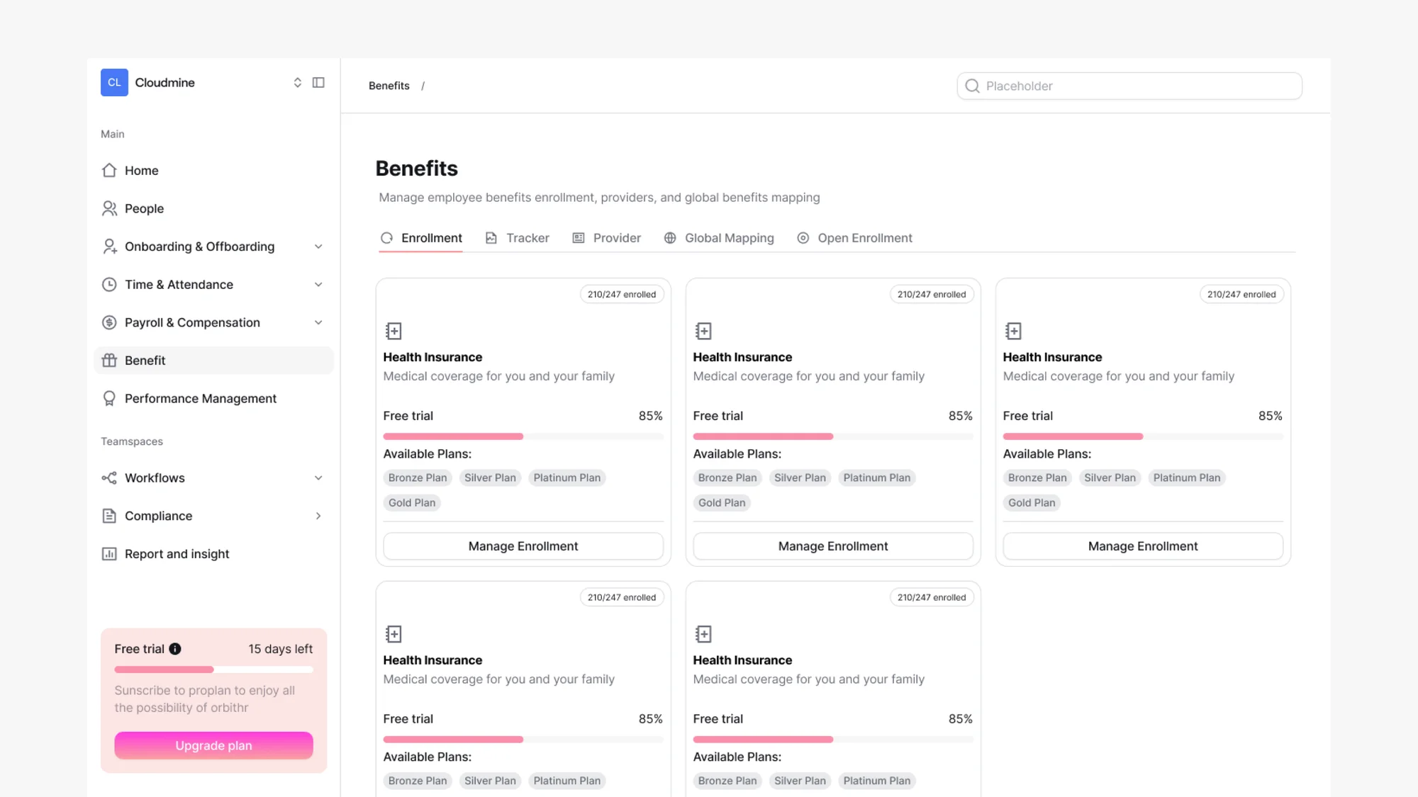
Task: Click the Performance Management award icon
Action: pyautogui.click(x=109, y=399)
